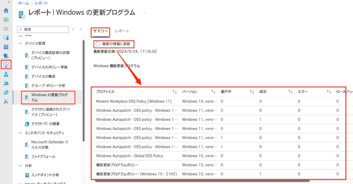Viewport: 353px width, 184px height.
Task: Clear the menu search with the X icon
Action: click(x=73, y=30)
